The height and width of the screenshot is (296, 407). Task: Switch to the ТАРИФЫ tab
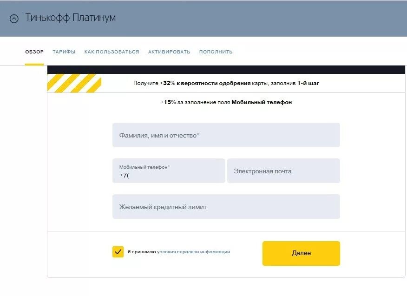[64, 52]
